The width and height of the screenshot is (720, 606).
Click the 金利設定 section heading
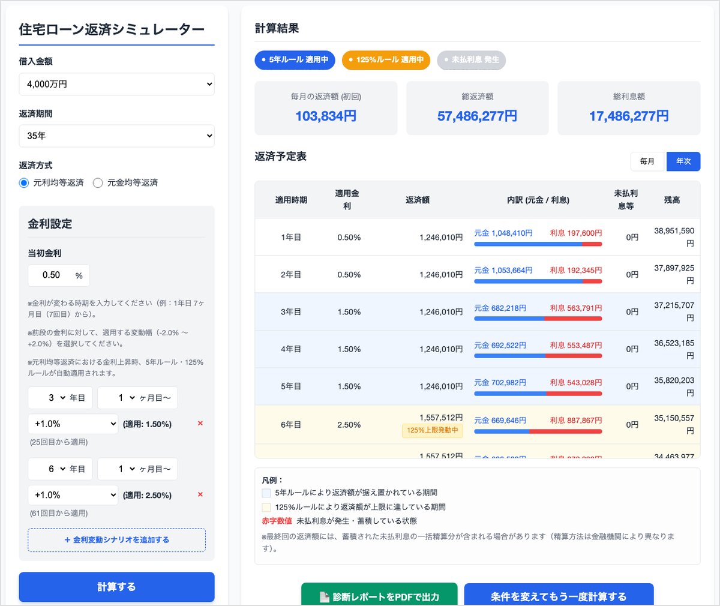[x=50, y=224]
